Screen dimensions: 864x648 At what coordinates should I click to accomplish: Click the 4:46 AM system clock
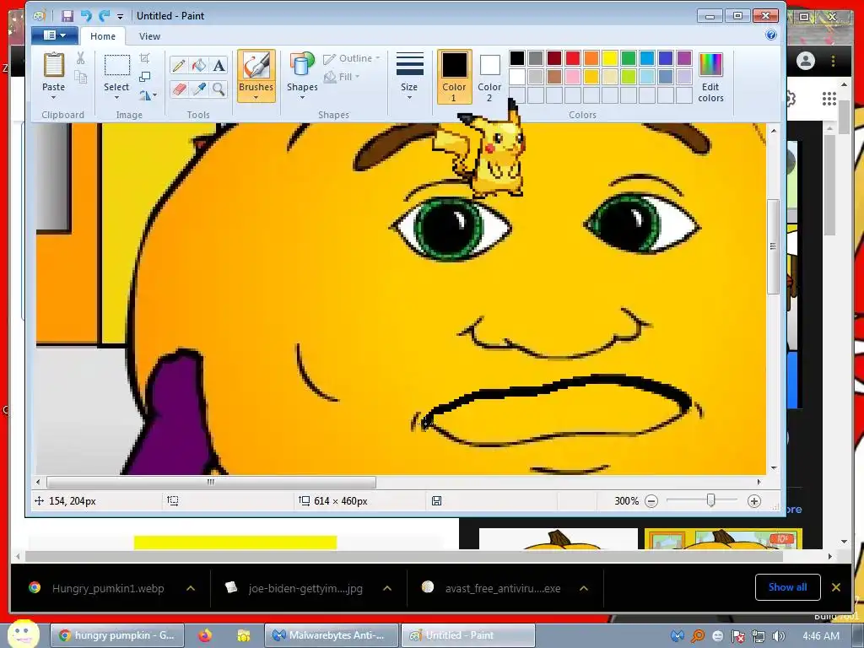(821, 635)
